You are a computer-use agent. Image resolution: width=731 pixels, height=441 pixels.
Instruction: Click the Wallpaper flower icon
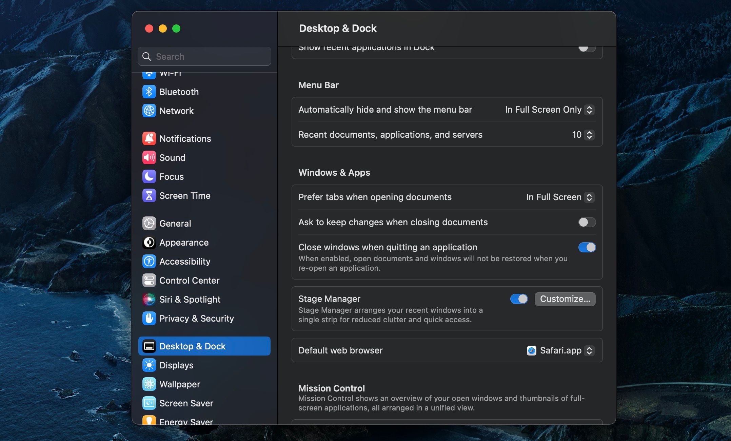click(x=149, y=384)
